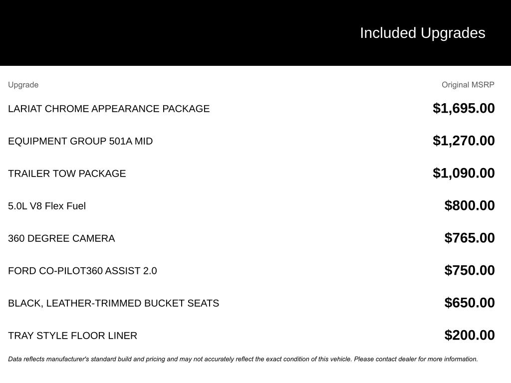The width and height of the screenshot is (511, 383).
Task: Click the $1,270.00 MSRP value
Action: pos(464,141)
